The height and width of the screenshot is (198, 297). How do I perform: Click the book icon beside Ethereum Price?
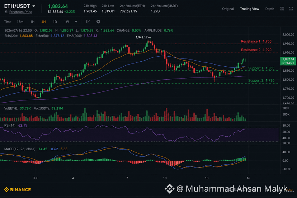click(6, 12)
